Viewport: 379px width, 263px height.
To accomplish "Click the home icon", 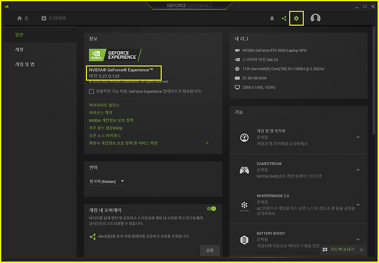I will 20,18.
